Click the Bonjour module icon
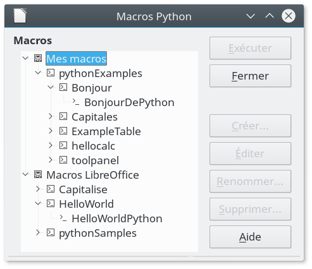312x269 pixels. click(63, 87)
